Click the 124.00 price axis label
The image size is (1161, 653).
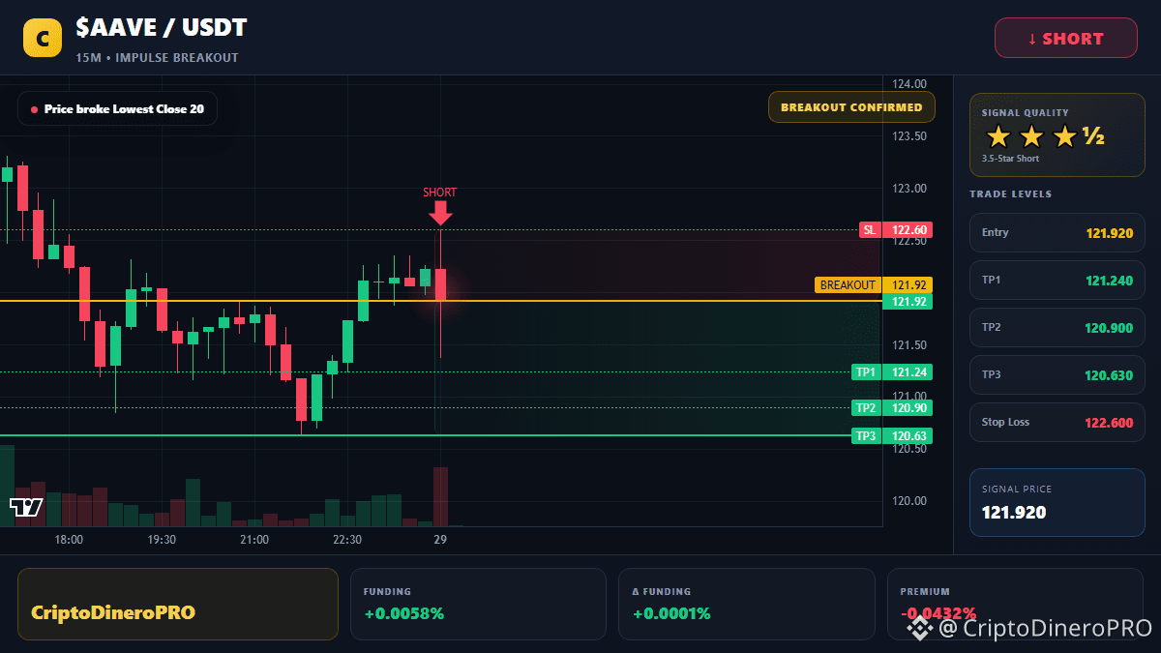pyautogui.click(x=909, y=84)
